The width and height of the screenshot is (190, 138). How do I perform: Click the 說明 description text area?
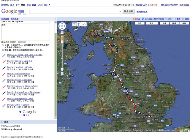click(x=26, y=33)
